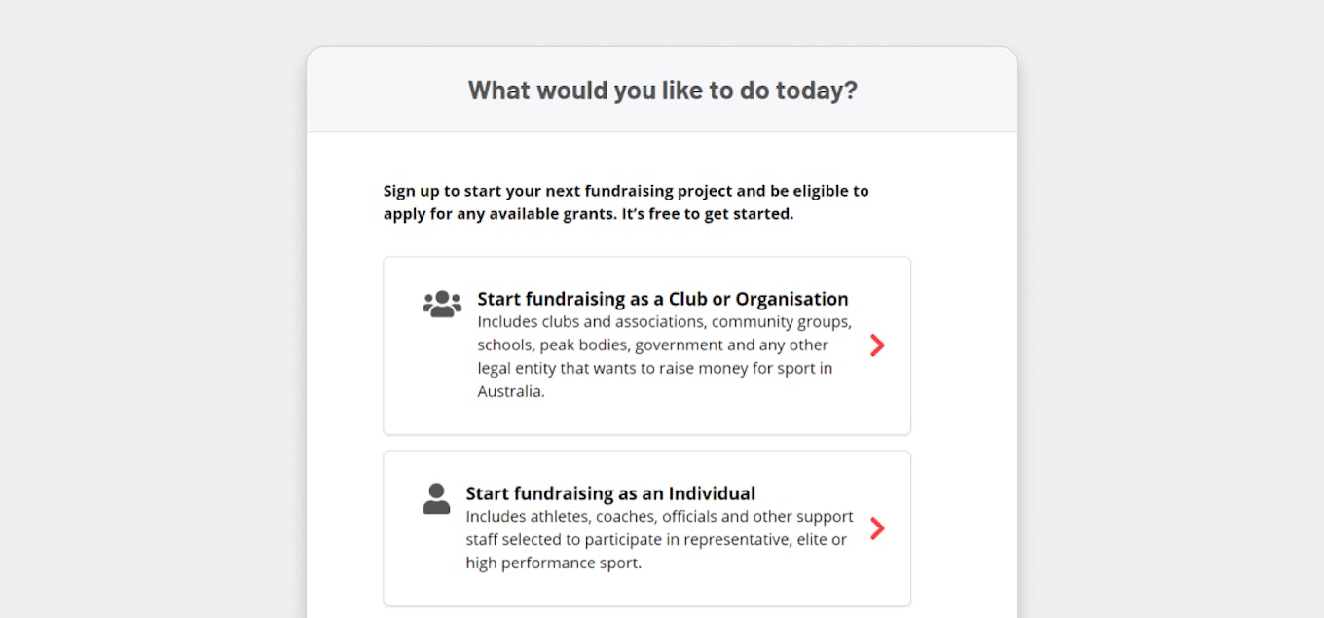Click 'Includes athletes, coaches' text line

click(659, 516)
